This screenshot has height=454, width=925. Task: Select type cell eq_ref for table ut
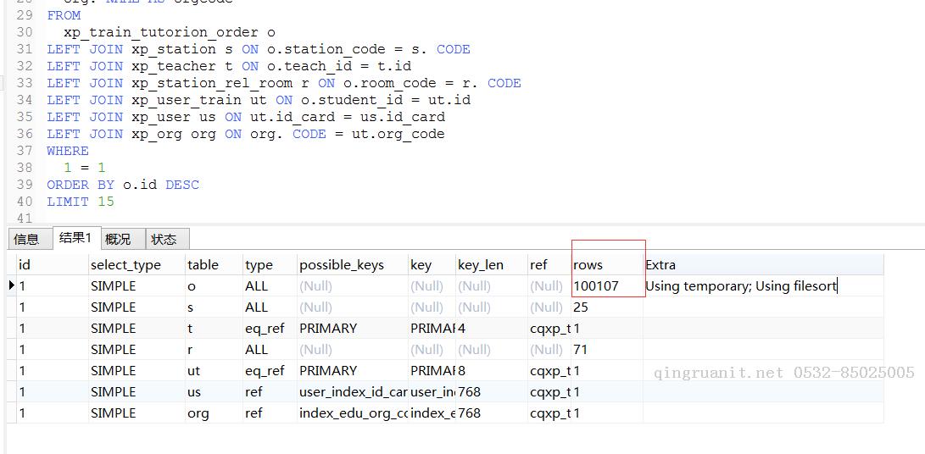tap(270, 371)
